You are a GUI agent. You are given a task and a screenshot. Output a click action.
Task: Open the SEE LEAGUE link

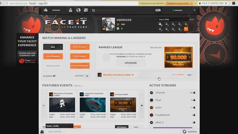tap(156, 48)
